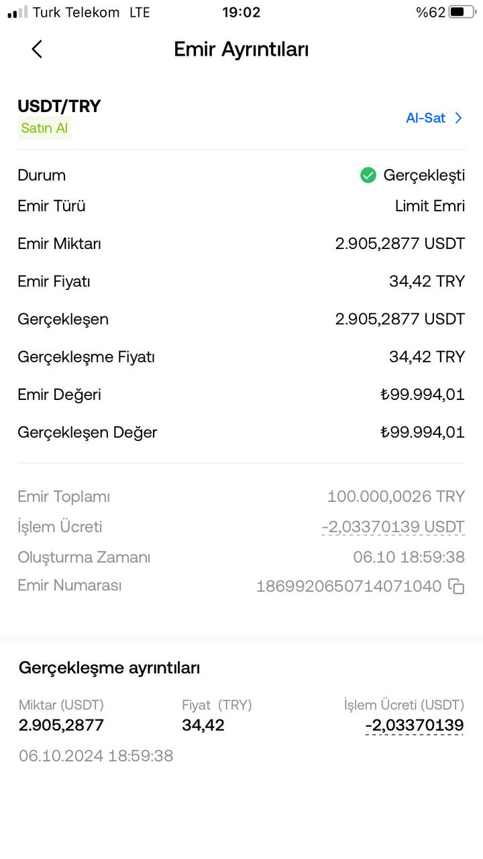Copy the order number with copy icon
483x859 pixels.
456,587
